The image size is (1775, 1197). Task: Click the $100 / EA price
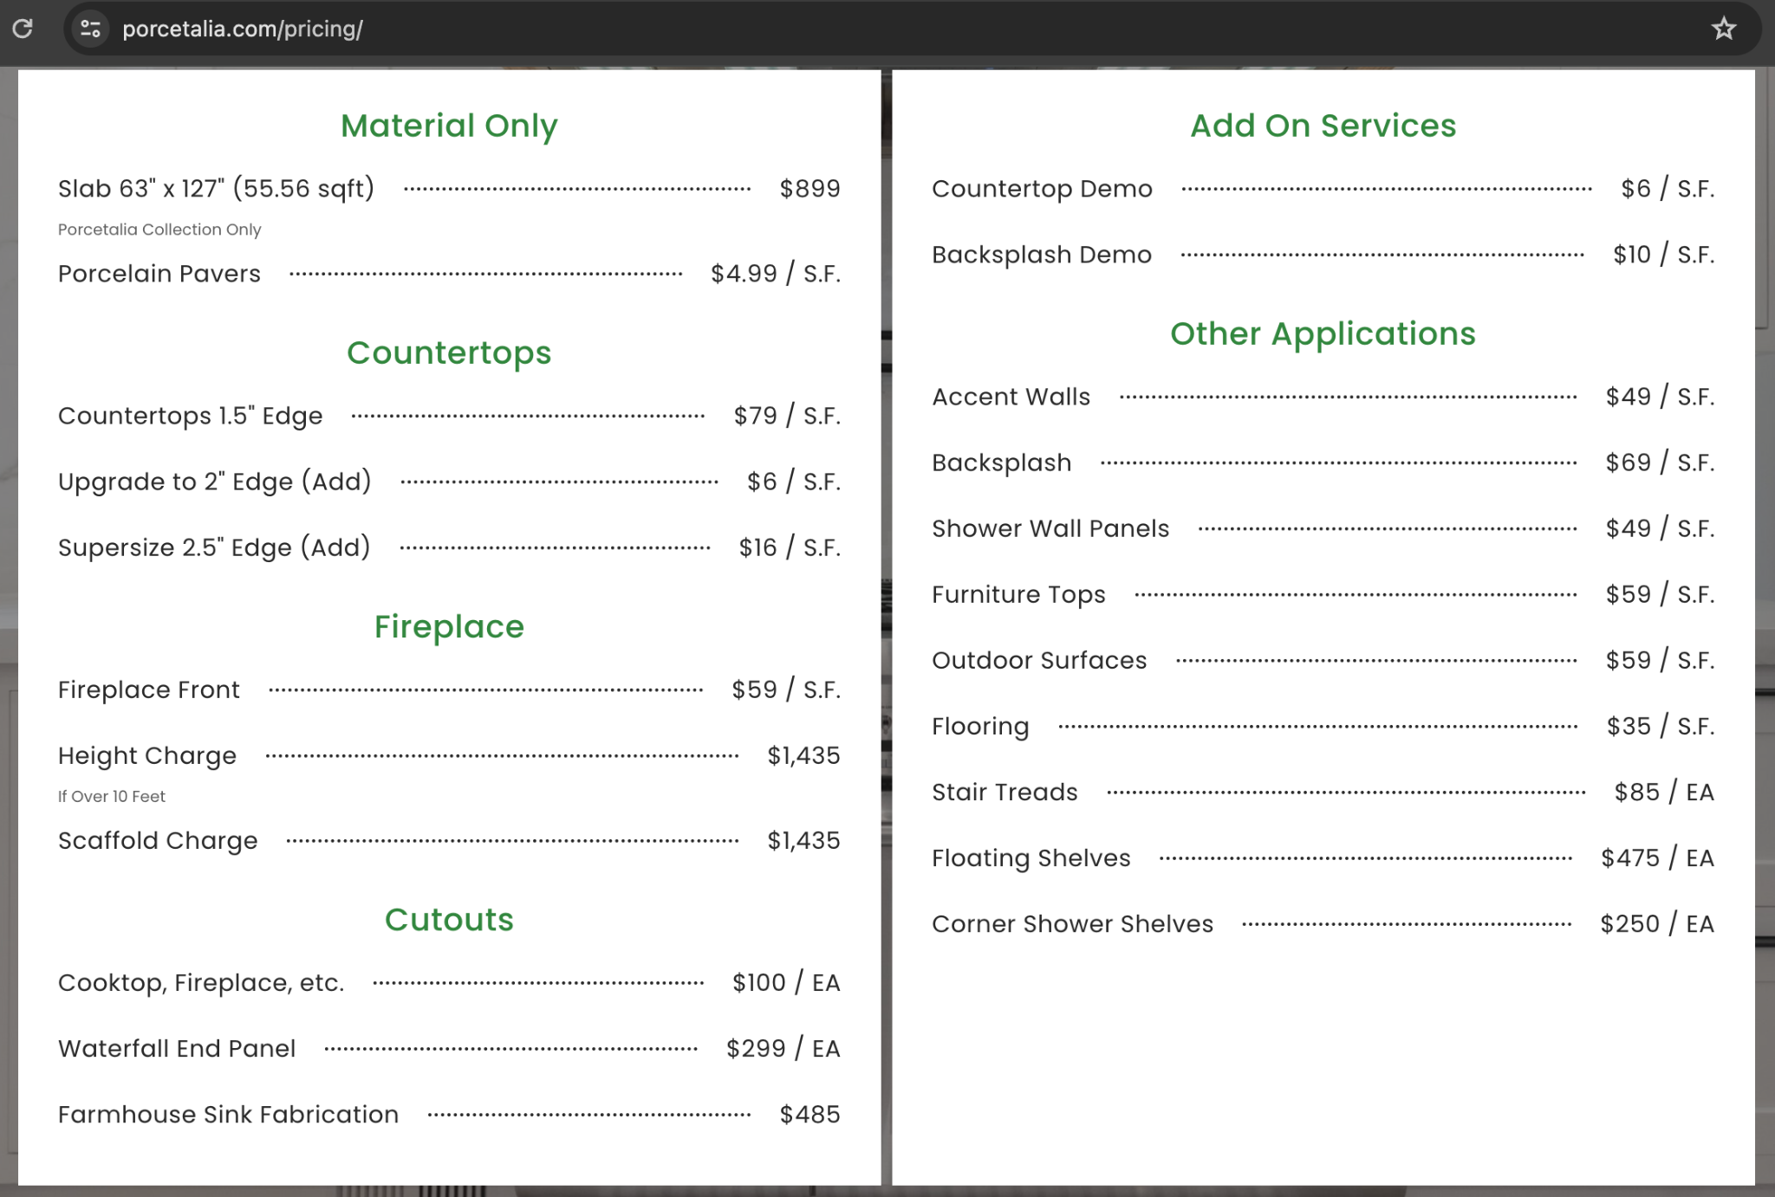(x=786, y=982)
